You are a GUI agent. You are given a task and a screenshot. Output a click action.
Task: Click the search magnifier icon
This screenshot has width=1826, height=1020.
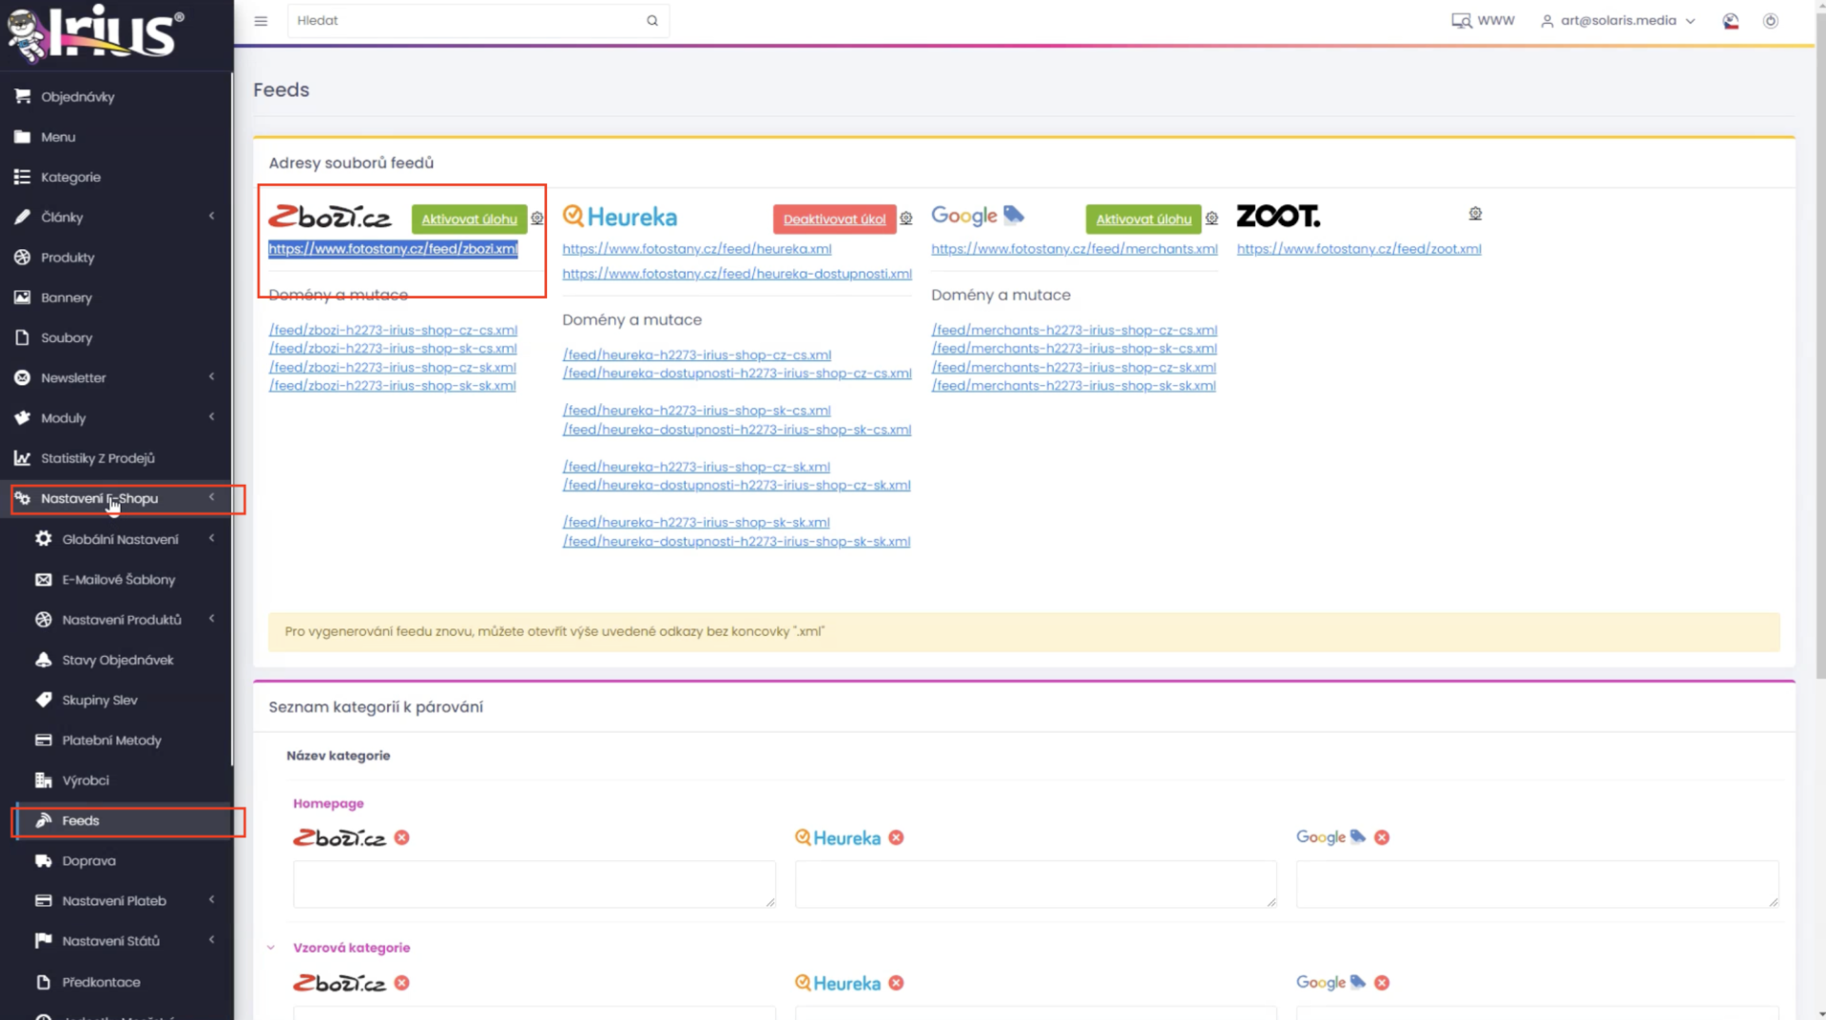[652, 21]
